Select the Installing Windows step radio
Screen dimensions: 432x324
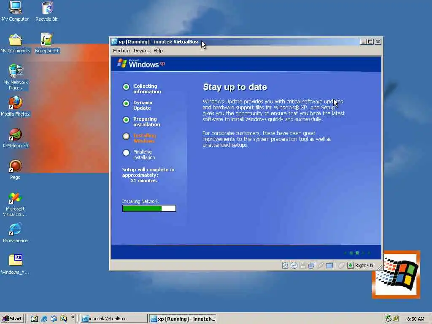(126, 136)
